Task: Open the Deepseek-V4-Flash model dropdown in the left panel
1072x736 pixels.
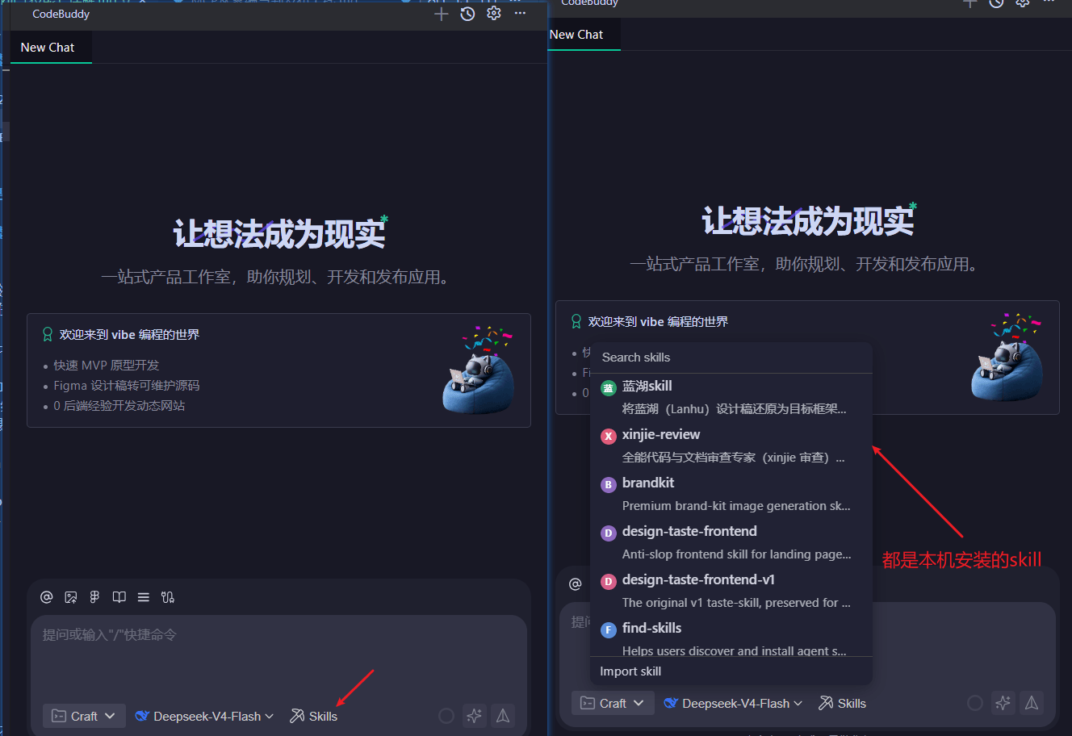Action: coord(204,716)
